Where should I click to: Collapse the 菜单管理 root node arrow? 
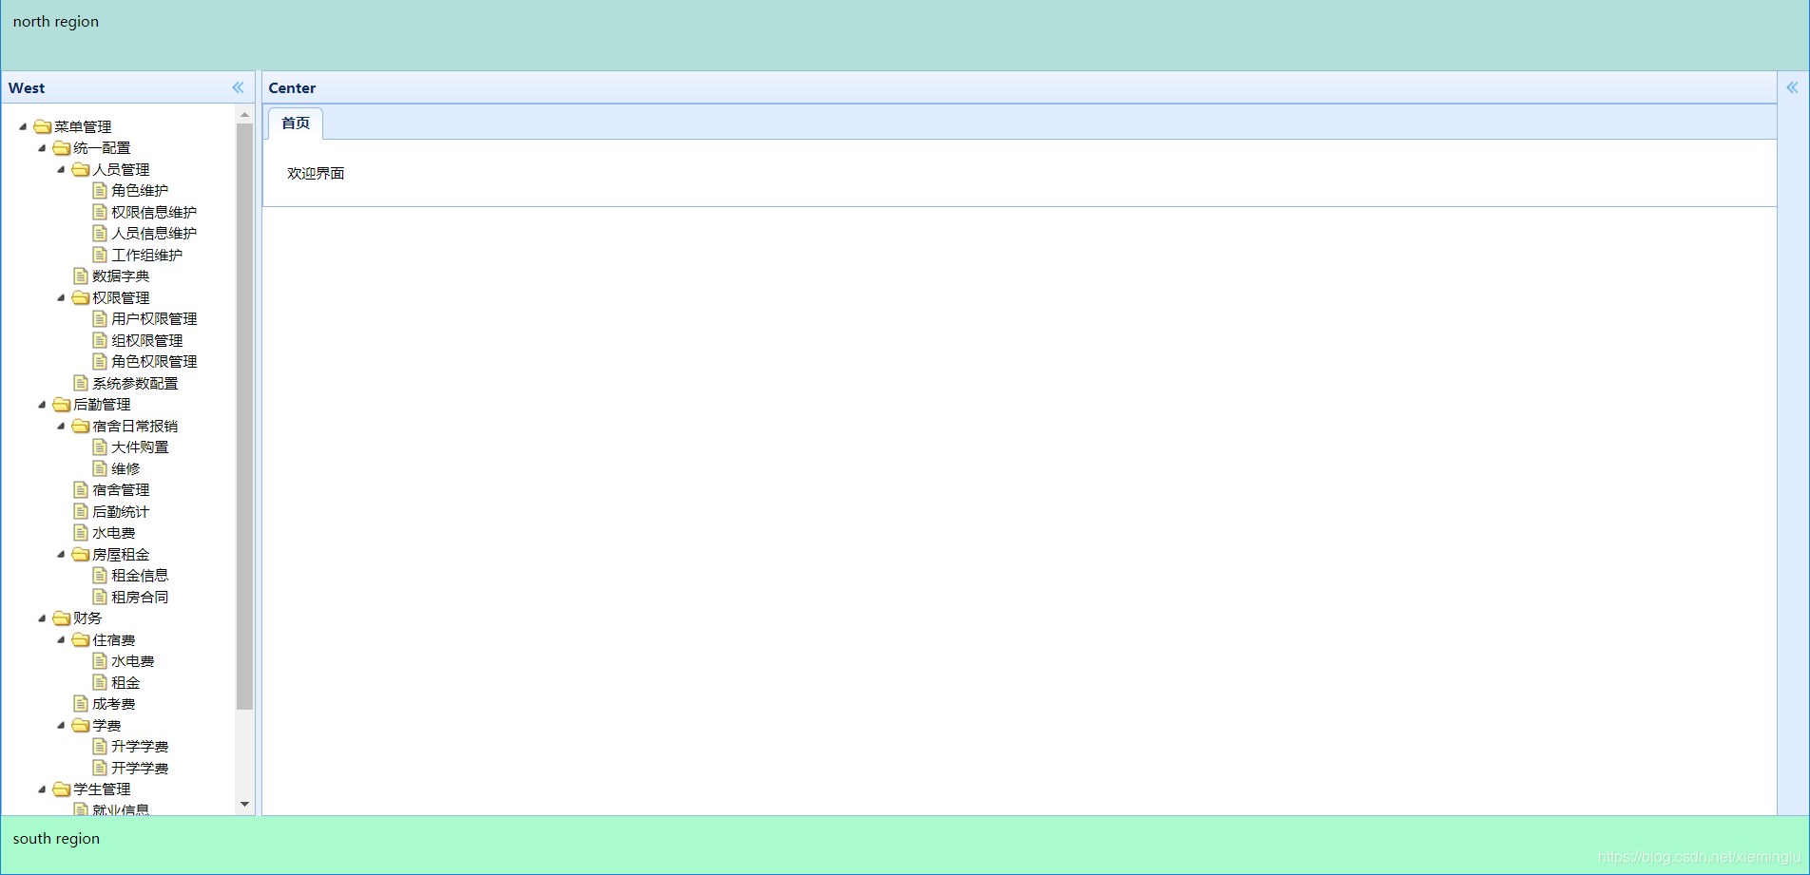23,126
